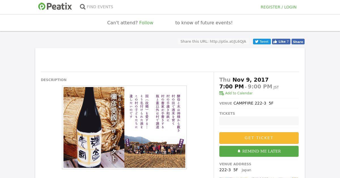Screen dimensions: 340x178
Task: Click the empty grey tickets box
Action: pyautogui.click(x=259, y=121)
